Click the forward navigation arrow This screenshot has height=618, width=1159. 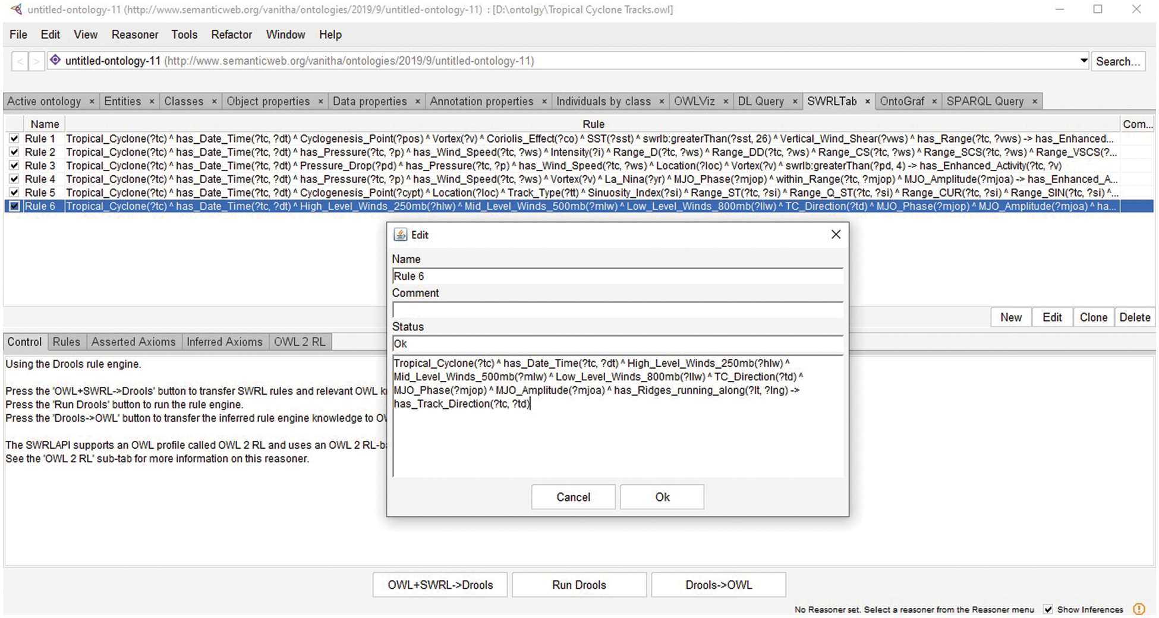coord(37,61)
